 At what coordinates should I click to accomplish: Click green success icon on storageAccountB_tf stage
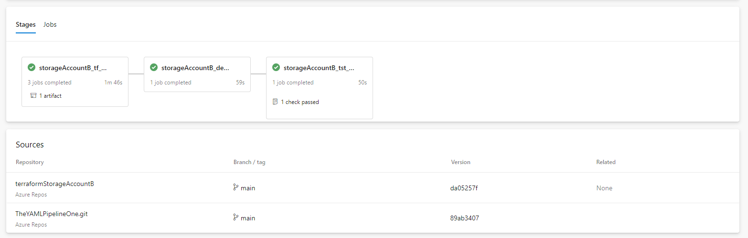pyautogui.click(x=32, y=68)
